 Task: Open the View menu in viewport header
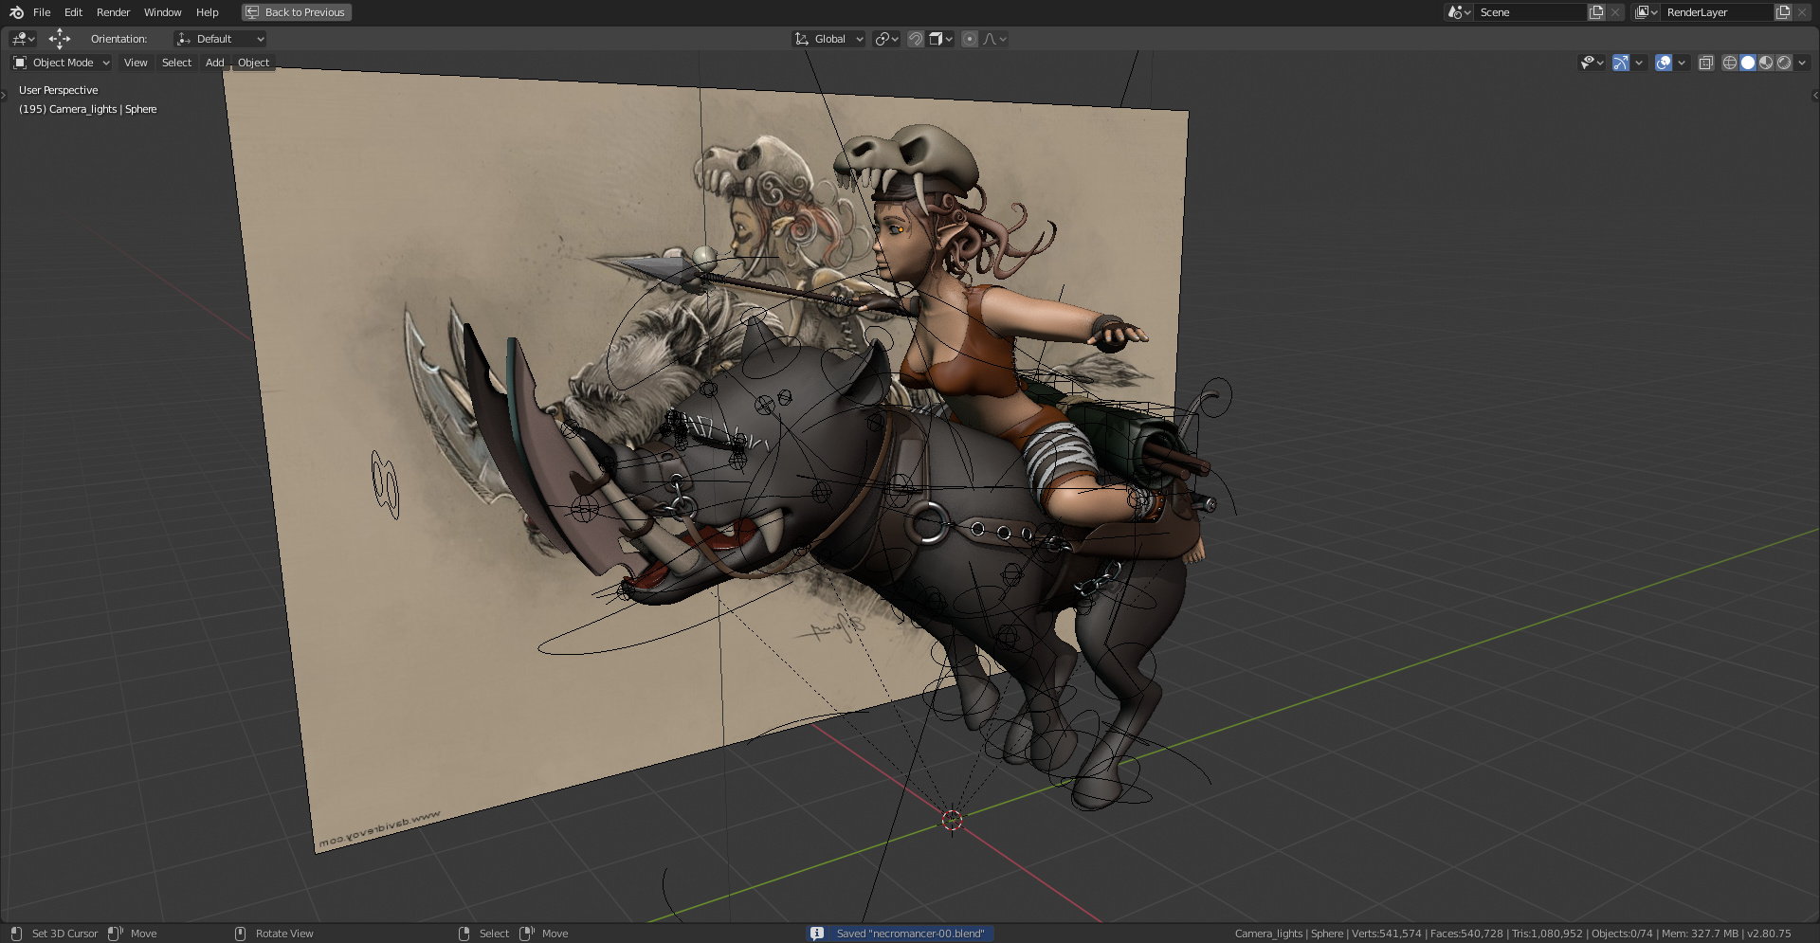tap(136, 63)
